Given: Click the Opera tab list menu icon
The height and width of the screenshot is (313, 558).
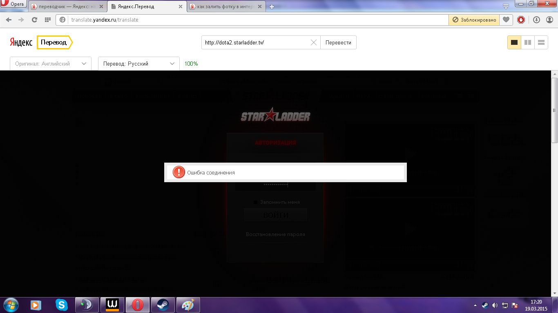Looking at the screenshot, I should pos(506,6).
